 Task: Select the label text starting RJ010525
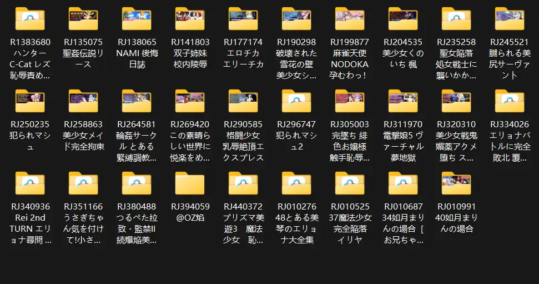pos(350,223)
